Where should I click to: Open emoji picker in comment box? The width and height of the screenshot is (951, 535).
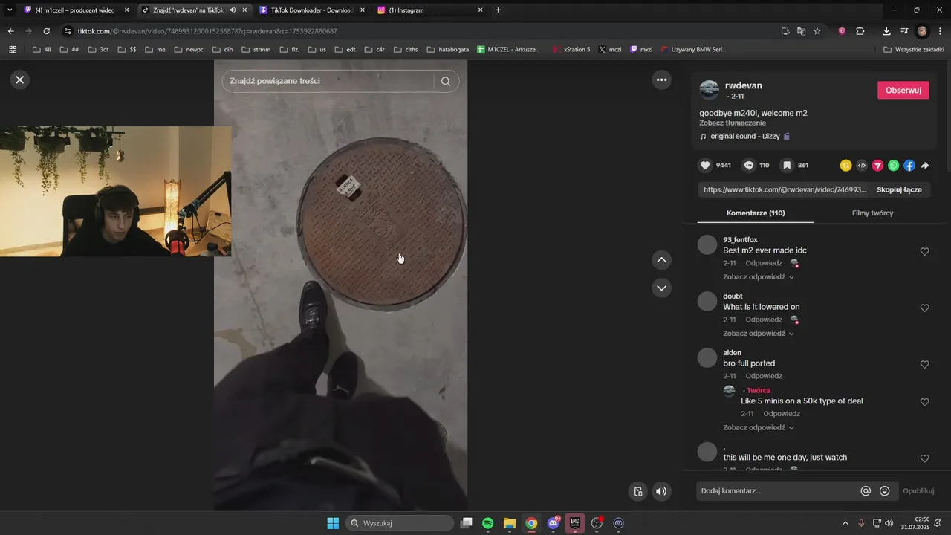point(885,490)
